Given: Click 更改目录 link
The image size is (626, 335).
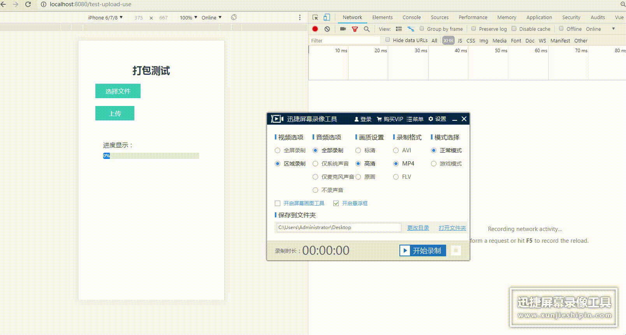Looking at the screenshot, I should pos(418,228).
